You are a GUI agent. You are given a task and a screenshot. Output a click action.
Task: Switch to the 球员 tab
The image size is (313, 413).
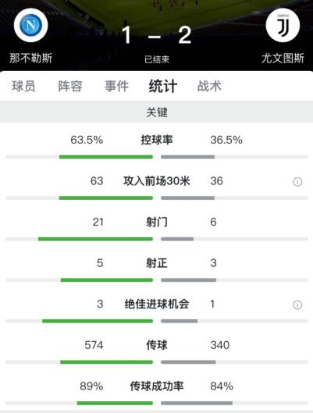pyautogui.click(x=23, y=86)
